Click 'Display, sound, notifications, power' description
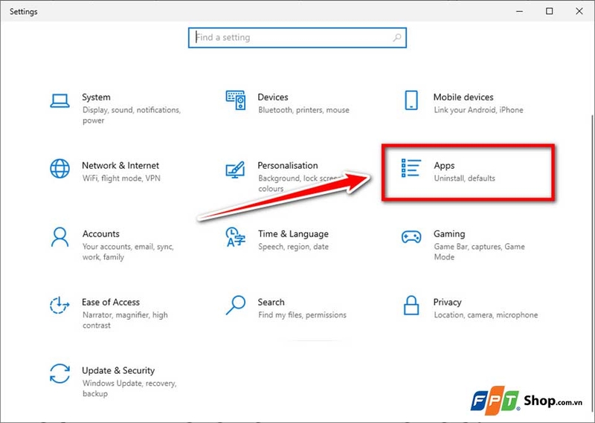The image size is (595, 423). click(x=132, y=115)
